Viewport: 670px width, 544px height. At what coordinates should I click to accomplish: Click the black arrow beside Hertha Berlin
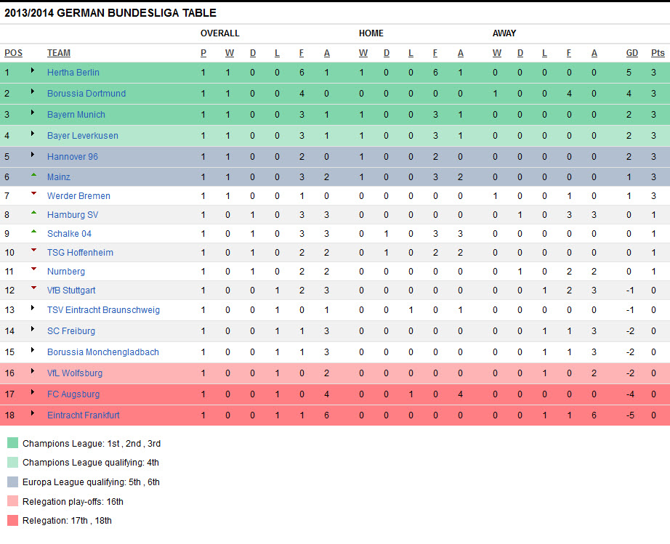point(33,71)
